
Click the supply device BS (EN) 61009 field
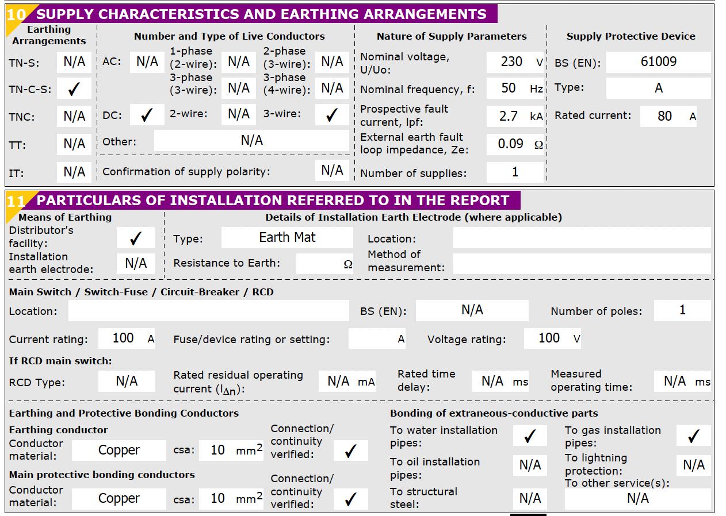tap(659, 62)
